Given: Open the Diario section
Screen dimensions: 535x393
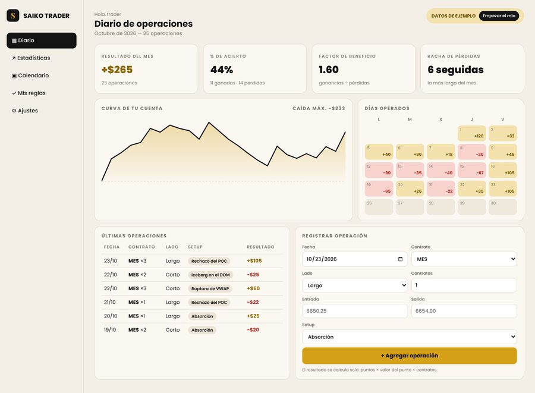Looking at the screenshot, I should (x=42, y=40).
